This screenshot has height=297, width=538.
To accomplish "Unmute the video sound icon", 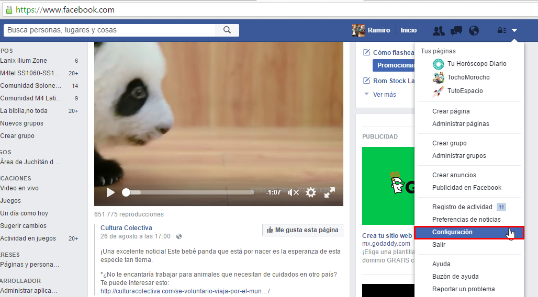I will [x=293, y=192].
